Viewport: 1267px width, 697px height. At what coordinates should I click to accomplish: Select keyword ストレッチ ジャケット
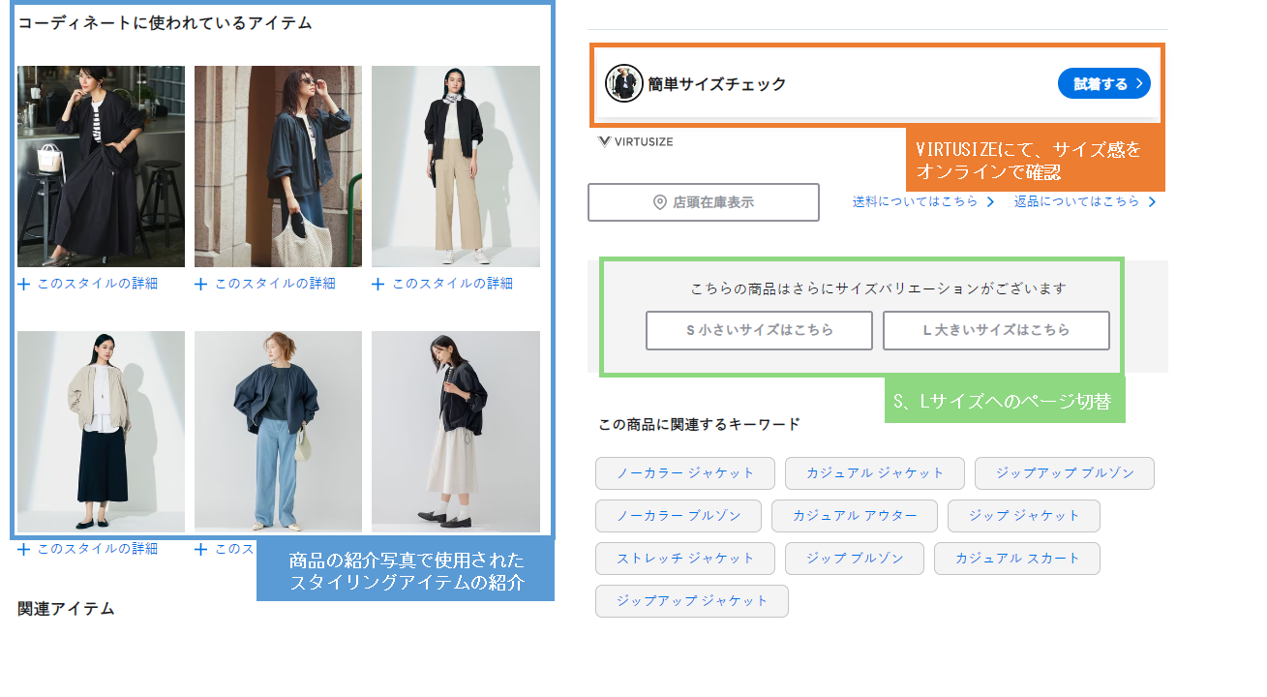coord(685,559)
